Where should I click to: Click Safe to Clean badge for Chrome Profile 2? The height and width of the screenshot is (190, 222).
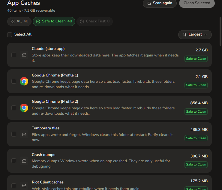[x=196, y=111]
